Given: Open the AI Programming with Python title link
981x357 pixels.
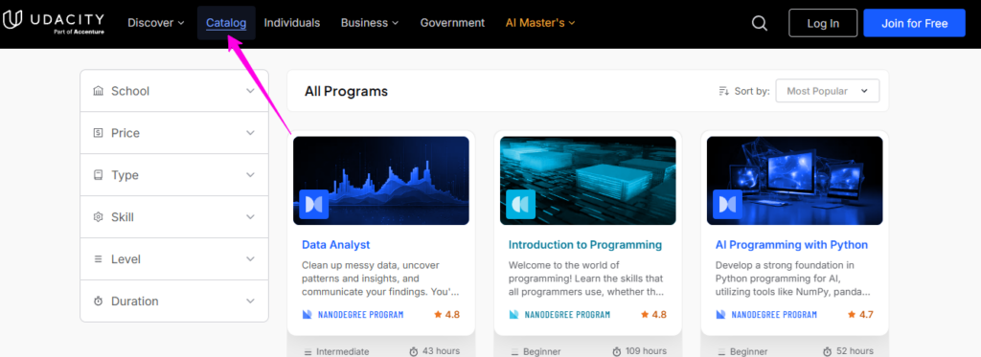Looking at the screenshot, I should (791, 244).
